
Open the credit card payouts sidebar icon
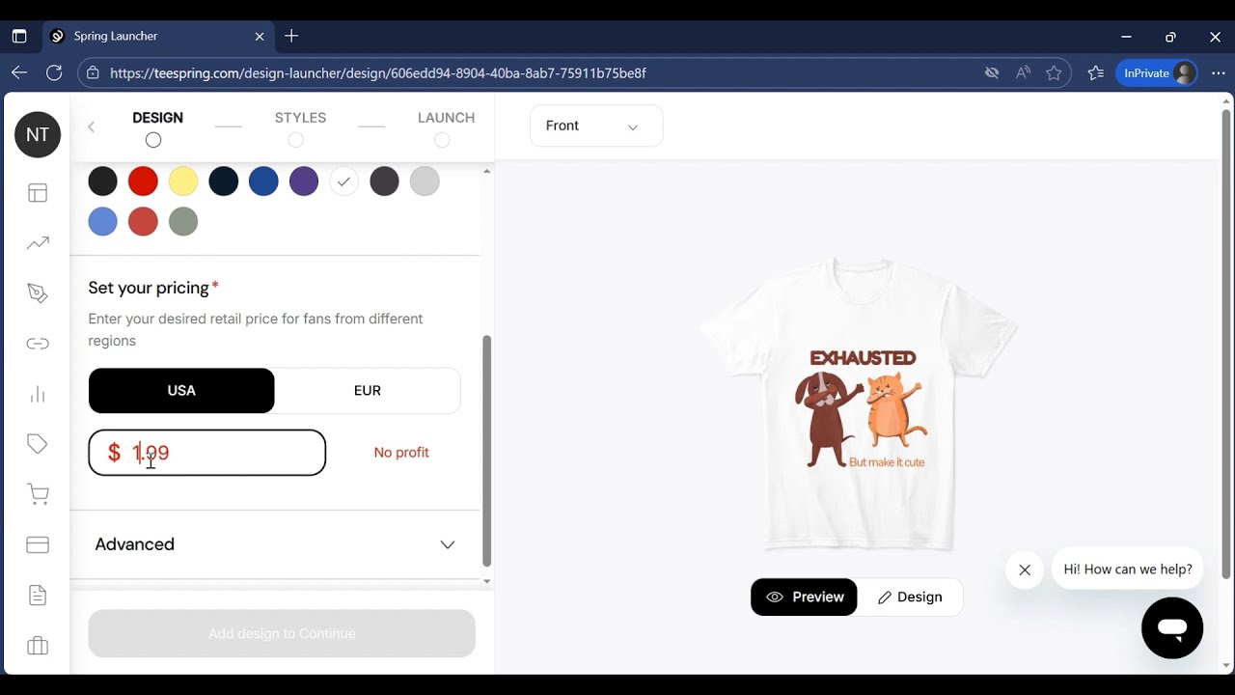[x=38, y=544]
